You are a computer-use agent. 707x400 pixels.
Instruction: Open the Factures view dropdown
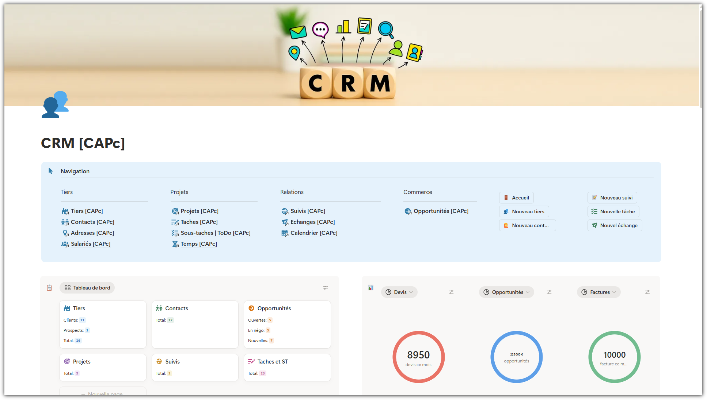click(x=598, y=292)
